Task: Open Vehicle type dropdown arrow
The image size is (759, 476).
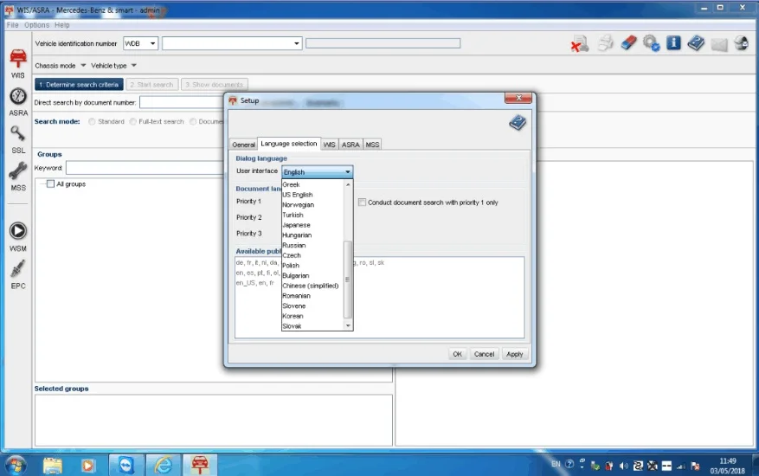Action: tap(134, 66)
